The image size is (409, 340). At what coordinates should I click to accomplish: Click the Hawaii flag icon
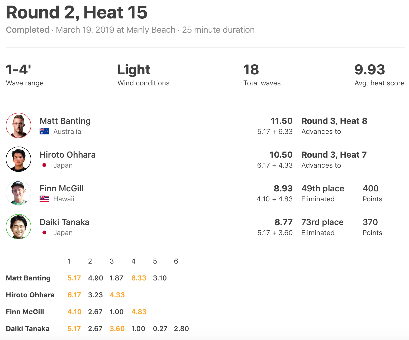[44, 199]
